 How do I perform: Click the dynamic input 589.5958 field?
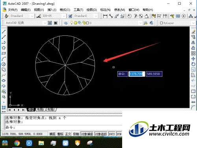[x=154, y=74]
